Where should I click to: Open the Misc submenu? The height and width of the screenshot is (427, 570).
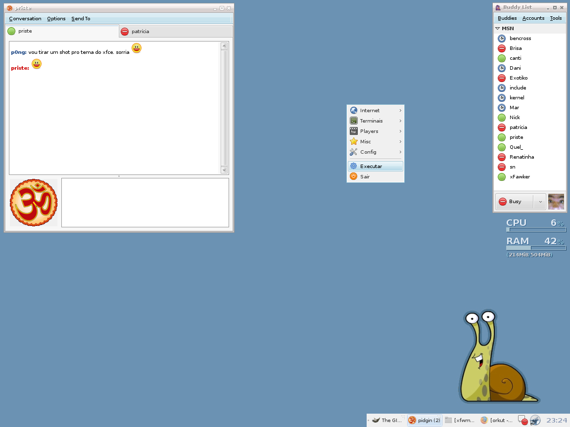click(376, 142)
